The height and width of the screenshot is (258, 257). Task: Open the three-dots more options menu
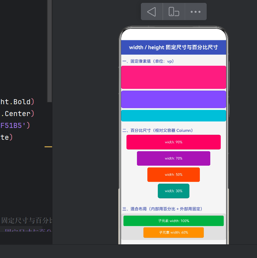point(196,12)
